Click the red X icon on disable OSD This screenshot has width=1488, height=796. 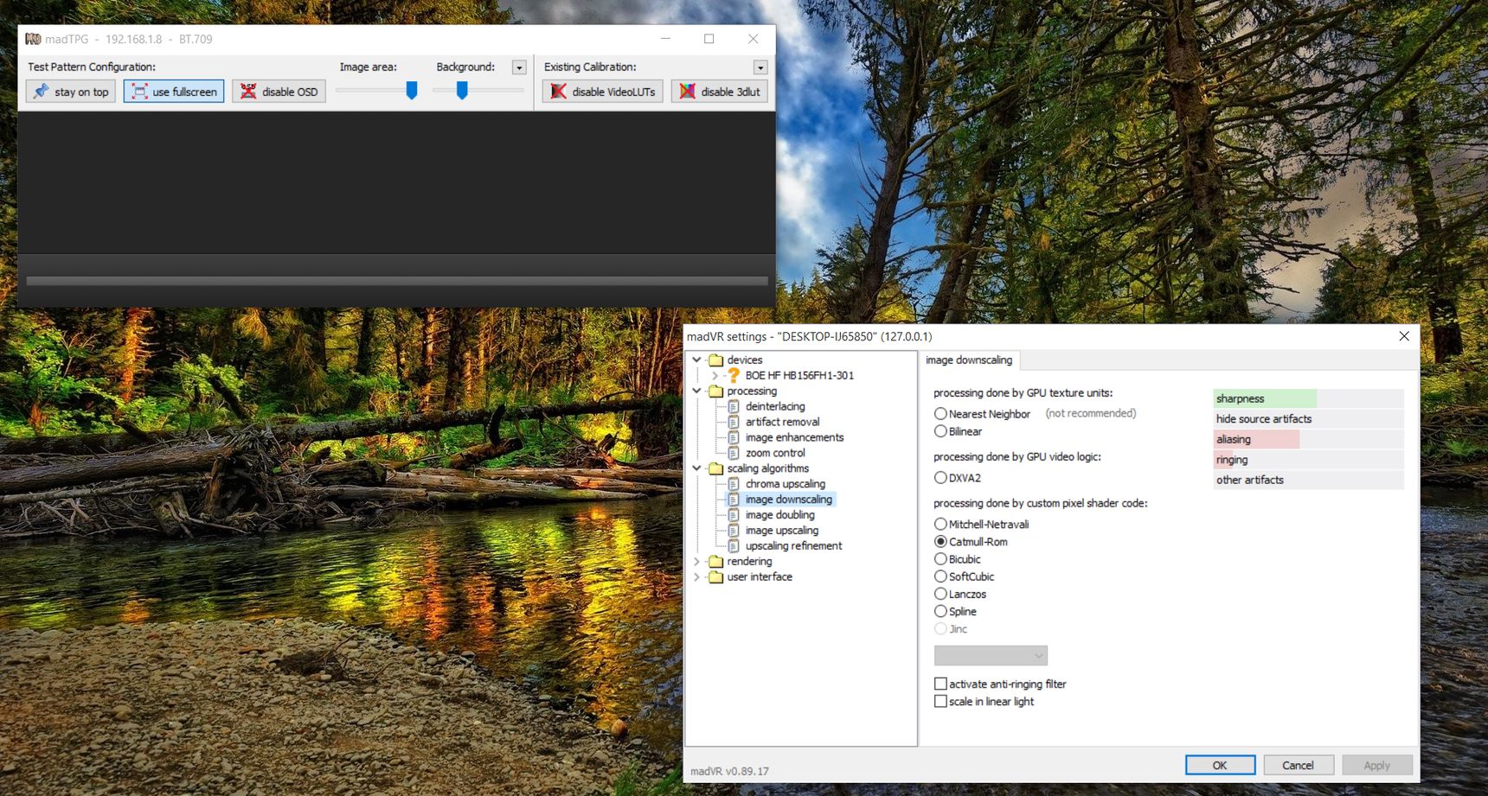248,92
